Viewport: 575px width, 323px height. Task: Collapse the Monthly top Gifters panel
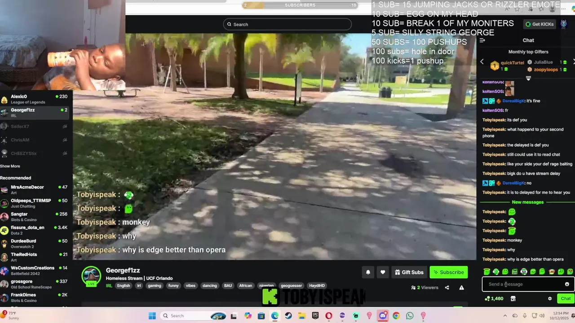[528, 78]
